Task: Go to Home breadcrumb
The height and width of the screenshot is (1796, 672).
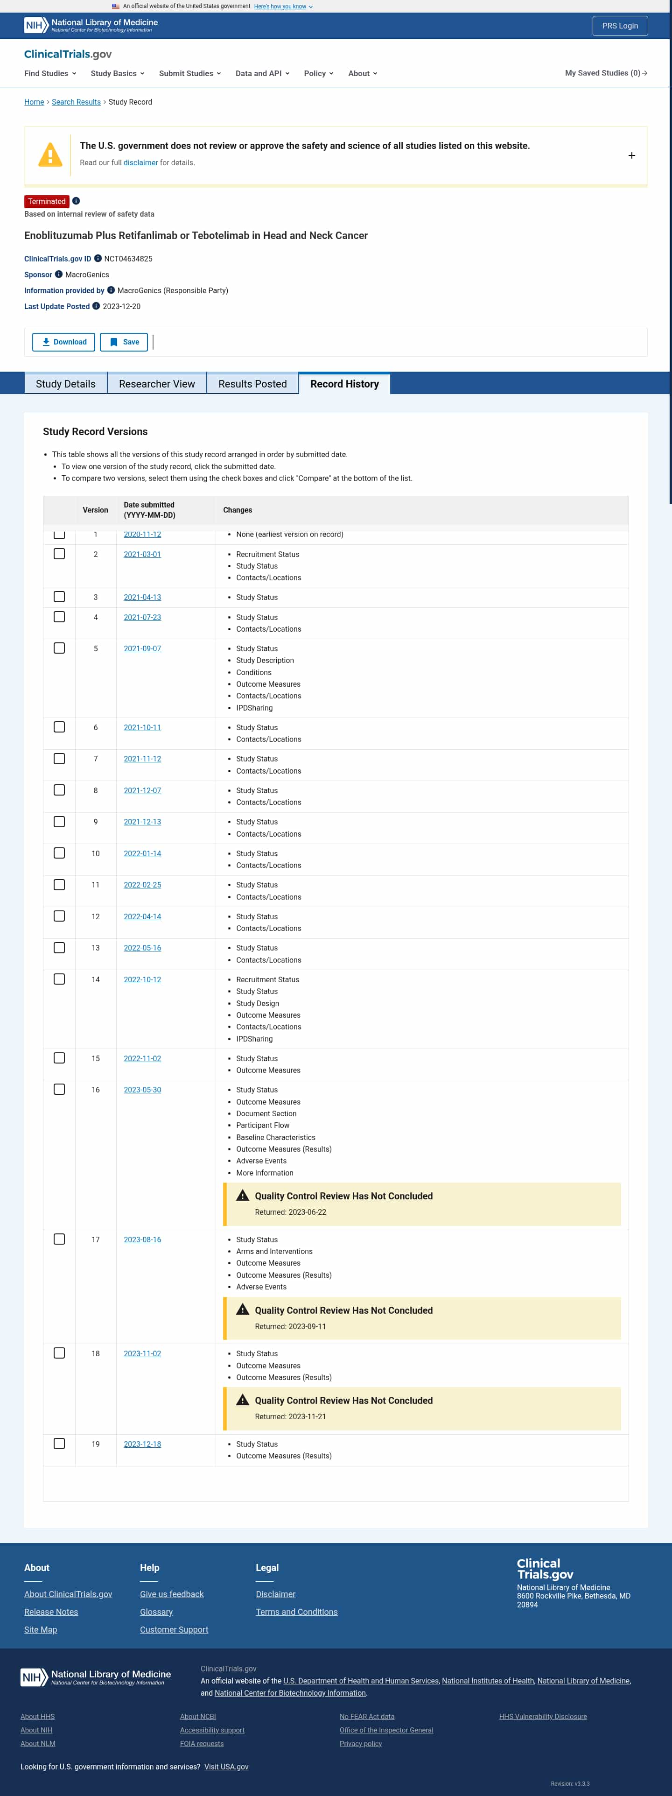Action: (34, 102)
